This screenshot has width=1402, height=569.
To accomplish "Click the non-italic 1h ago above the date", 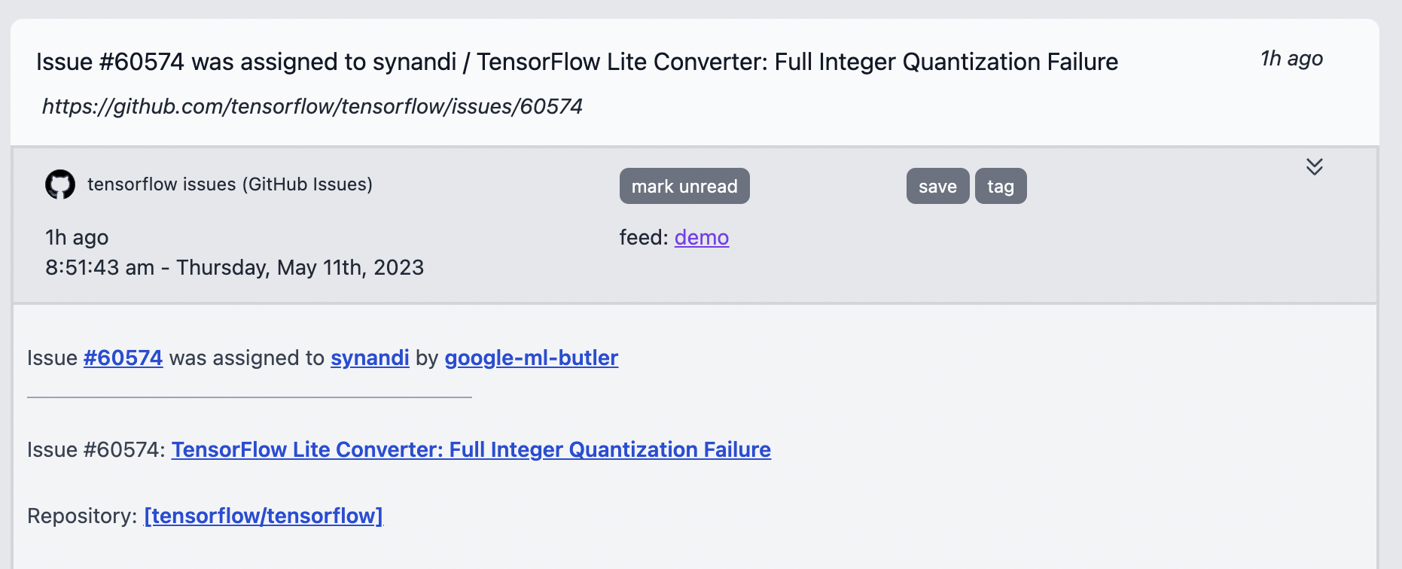I will click(x=77, y=238).
